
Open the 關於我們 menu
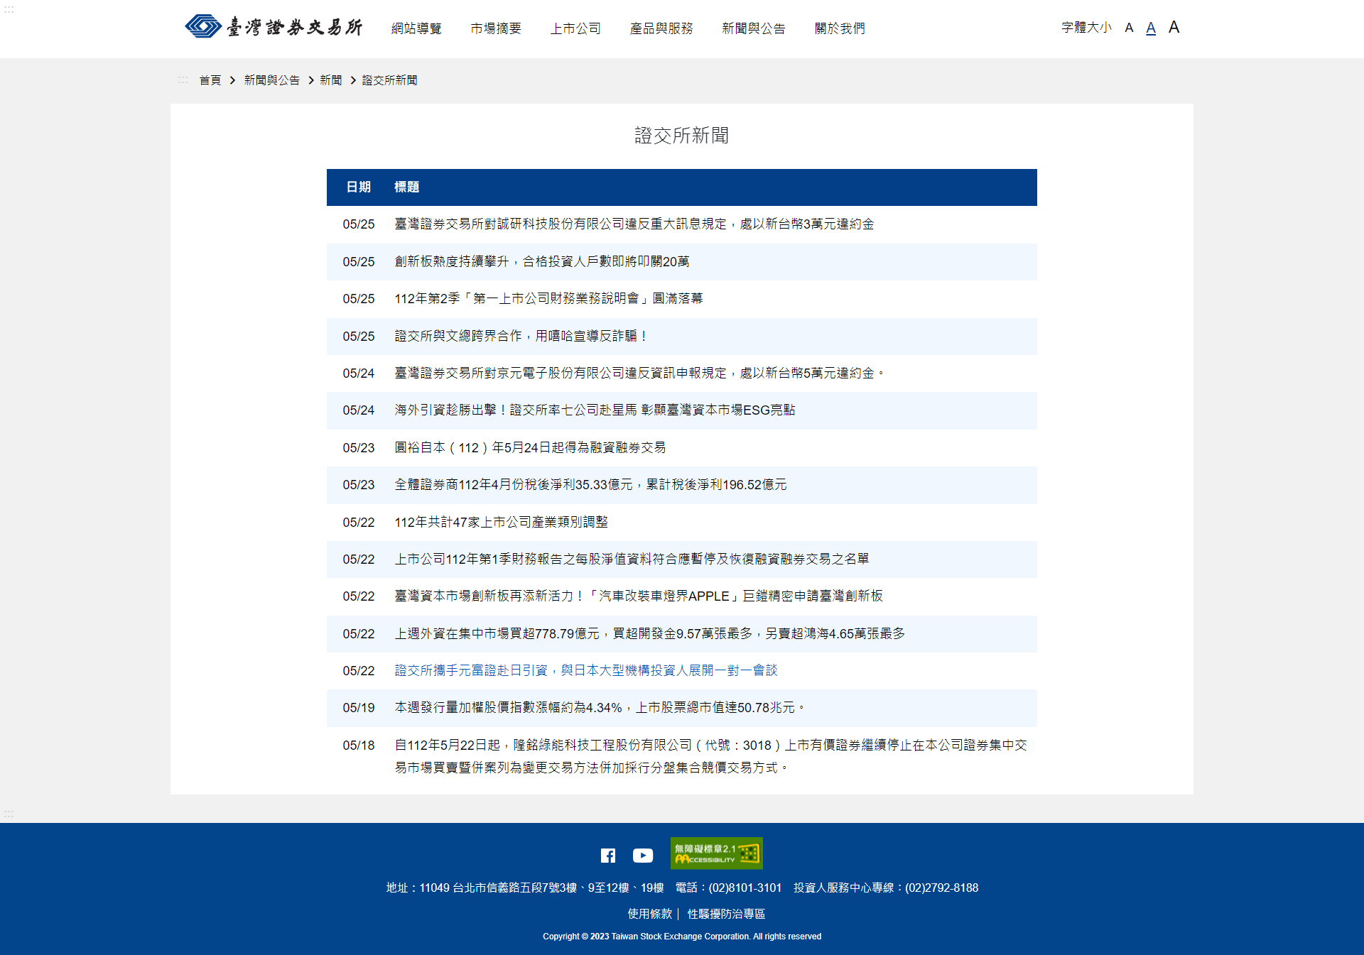pyautogui.click(x=840, y=28)
